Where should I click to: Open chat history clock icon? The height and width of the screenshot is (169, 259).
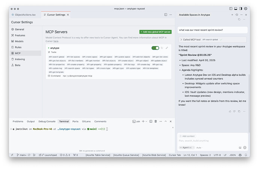pos(237,15)
